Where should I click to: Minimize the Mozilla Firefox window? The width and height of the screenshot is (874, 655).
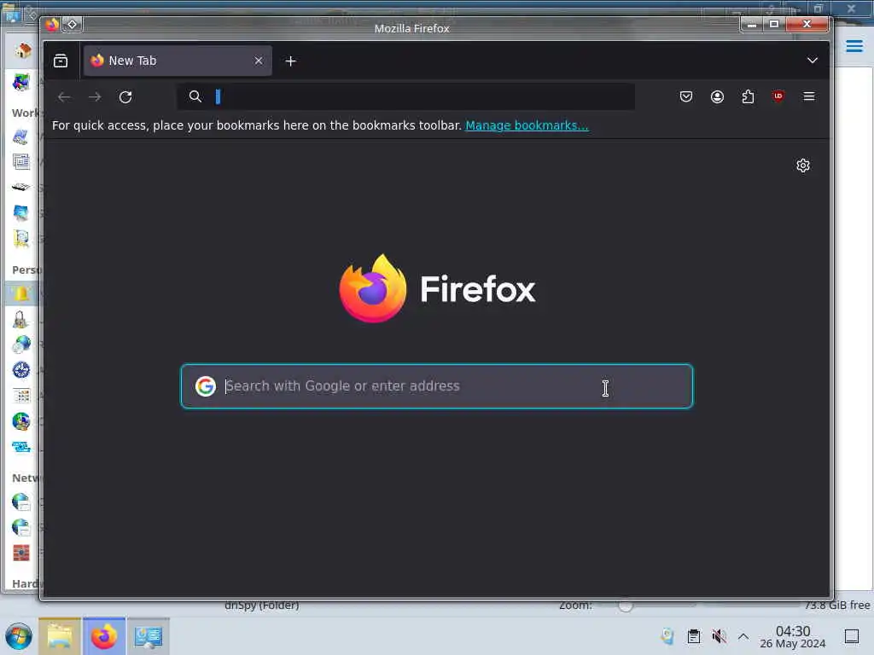pyautogui.click(x=751, y=24)
